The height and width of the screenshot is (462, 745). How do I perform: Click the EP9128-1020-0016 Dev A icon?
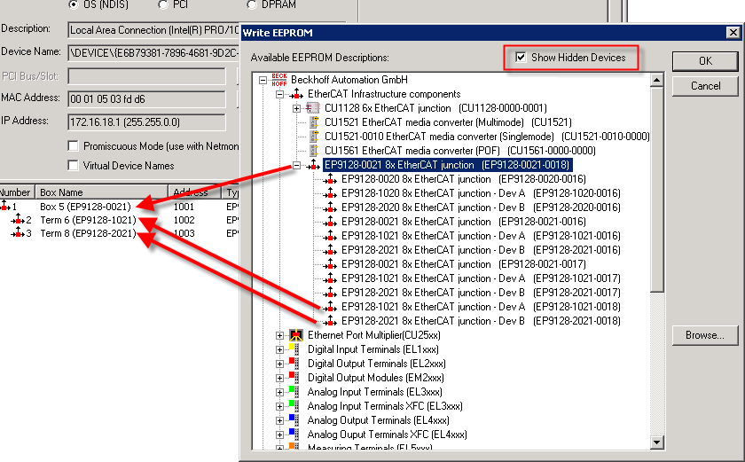330,193
